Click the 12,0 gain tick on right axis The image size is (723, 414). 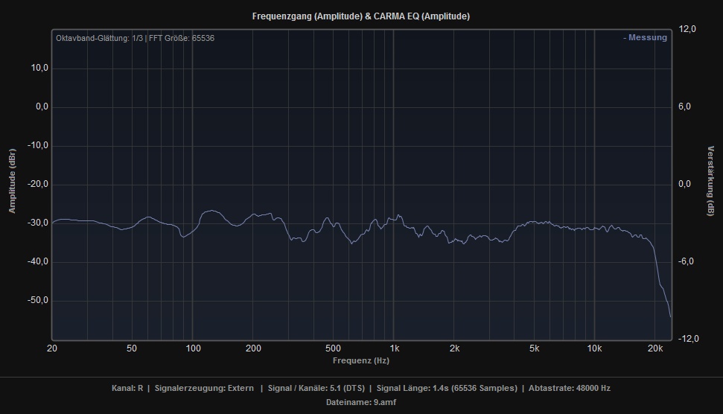pyautogui.click(x=687, y=29)
